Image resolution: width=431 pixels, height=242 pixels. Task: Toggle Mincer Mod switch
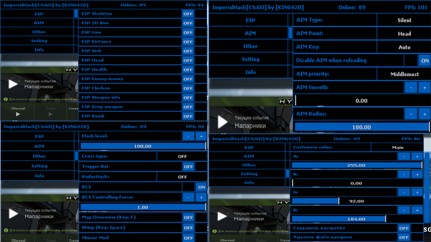(188, 238)
